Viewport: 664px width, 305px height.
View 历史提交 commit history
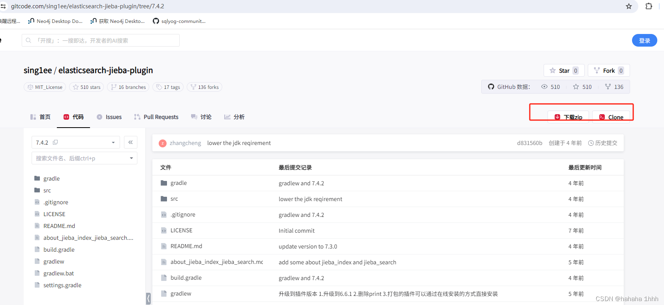[603, 143]
